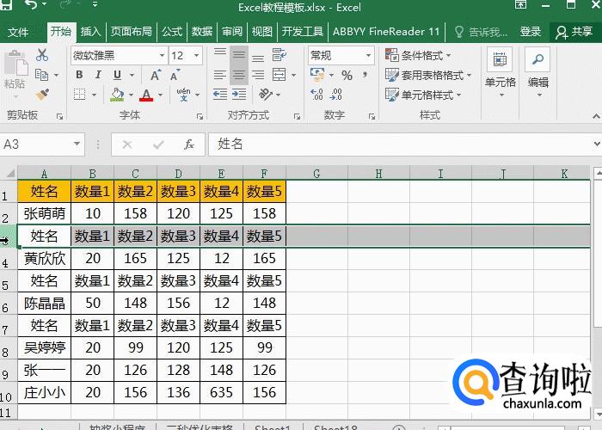Open alignment group dialog launcher
Viewport: 602px width, 430px height.
298,116
